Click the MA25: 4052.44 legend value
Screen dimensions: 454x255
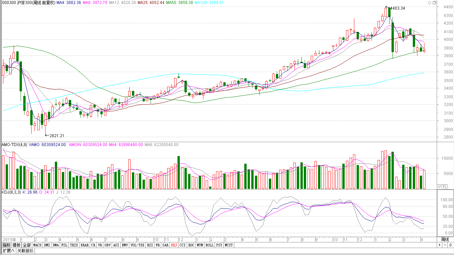pos(151,3)
